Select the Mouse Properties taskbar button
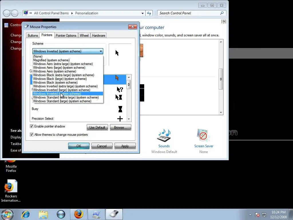Image resolution: width=293 pixels, height=220 pixels. 114,214
